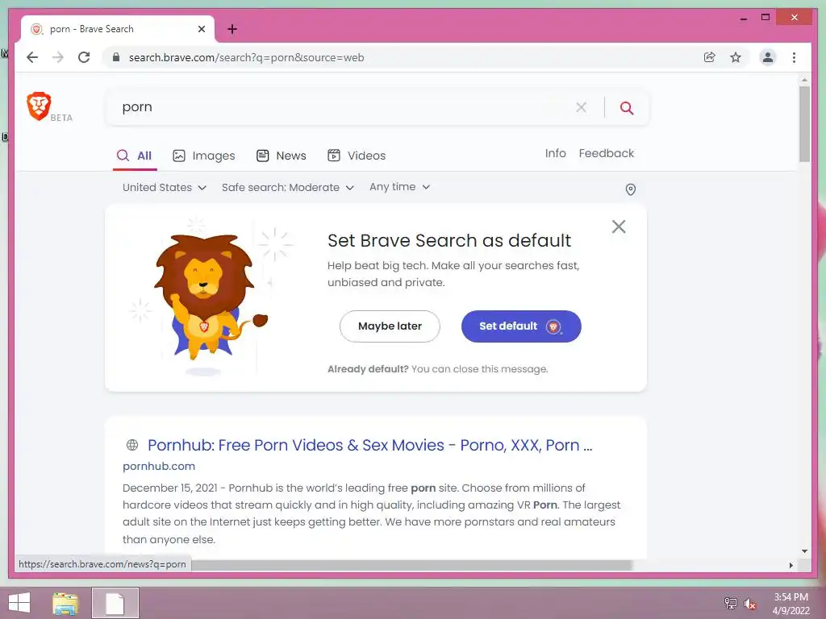This screenshot has height=619, width=826.
Task: Click the Maybe later button
Action: pos(390,326)
